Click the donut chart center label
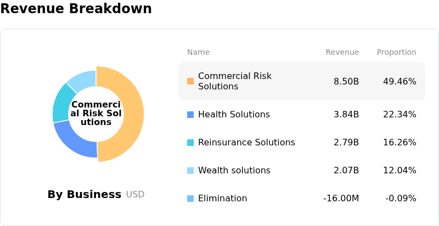Image resolution: width=439 pixels, height=226 pixels. pos(96,114)
